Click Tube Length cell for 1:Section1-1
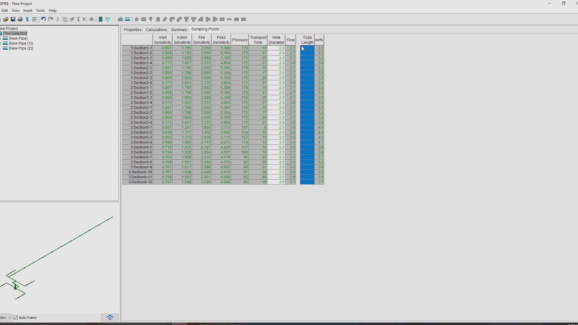Screen dimensions: 578x325 coord(307,48)
